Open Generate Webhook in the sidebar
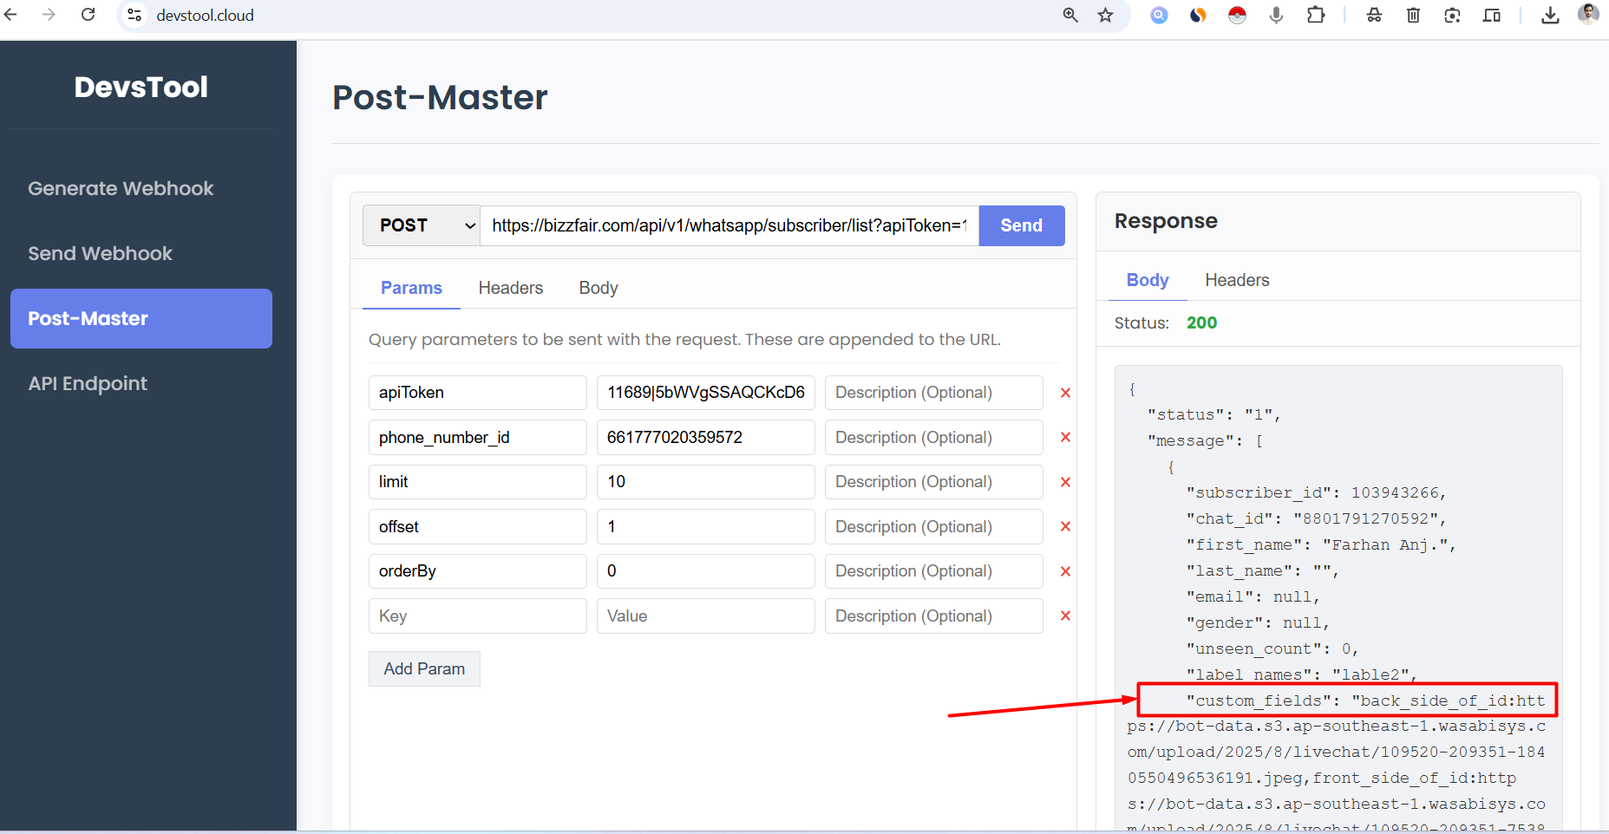1609x834 pixels. [121, 188]
